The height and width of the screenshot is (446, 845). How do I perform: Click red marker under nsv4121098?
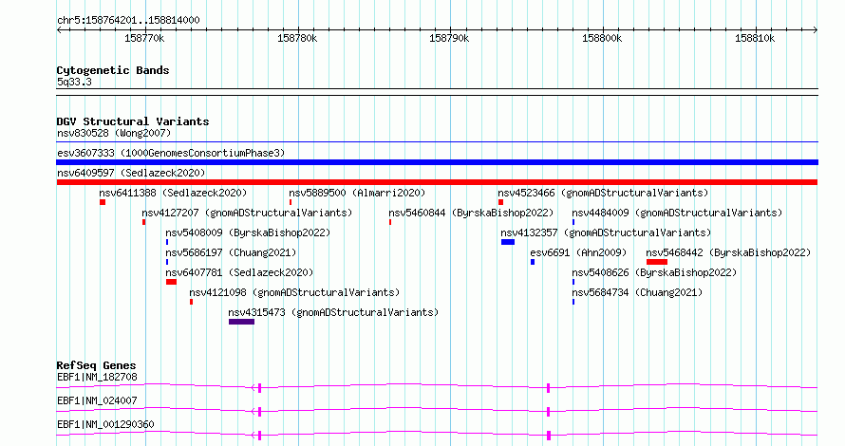[191, 302]
